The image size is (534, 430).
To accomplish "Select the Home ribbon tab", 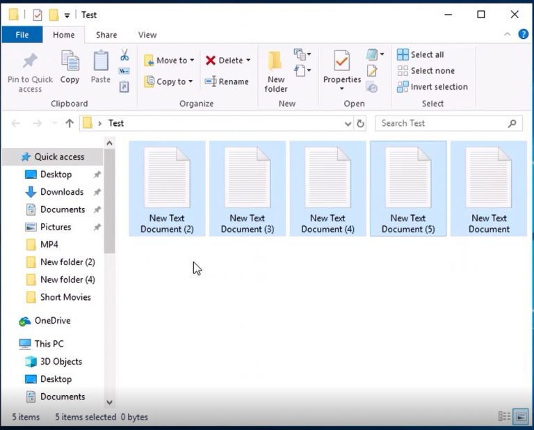I will (64, 35).
